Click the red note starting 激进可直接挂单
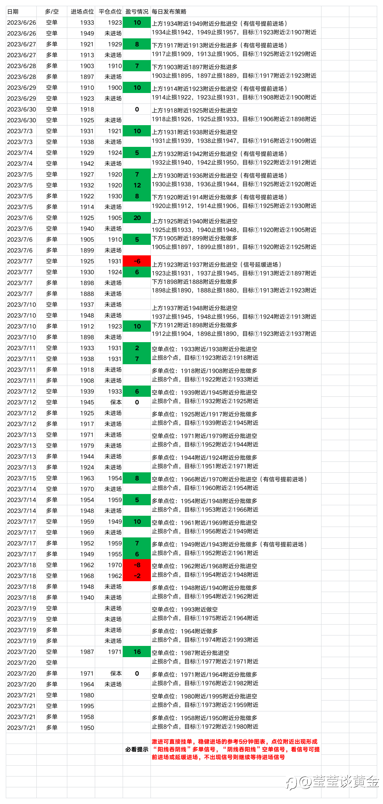The height and width of the screenshot is (804, 383). coord(236,749)
